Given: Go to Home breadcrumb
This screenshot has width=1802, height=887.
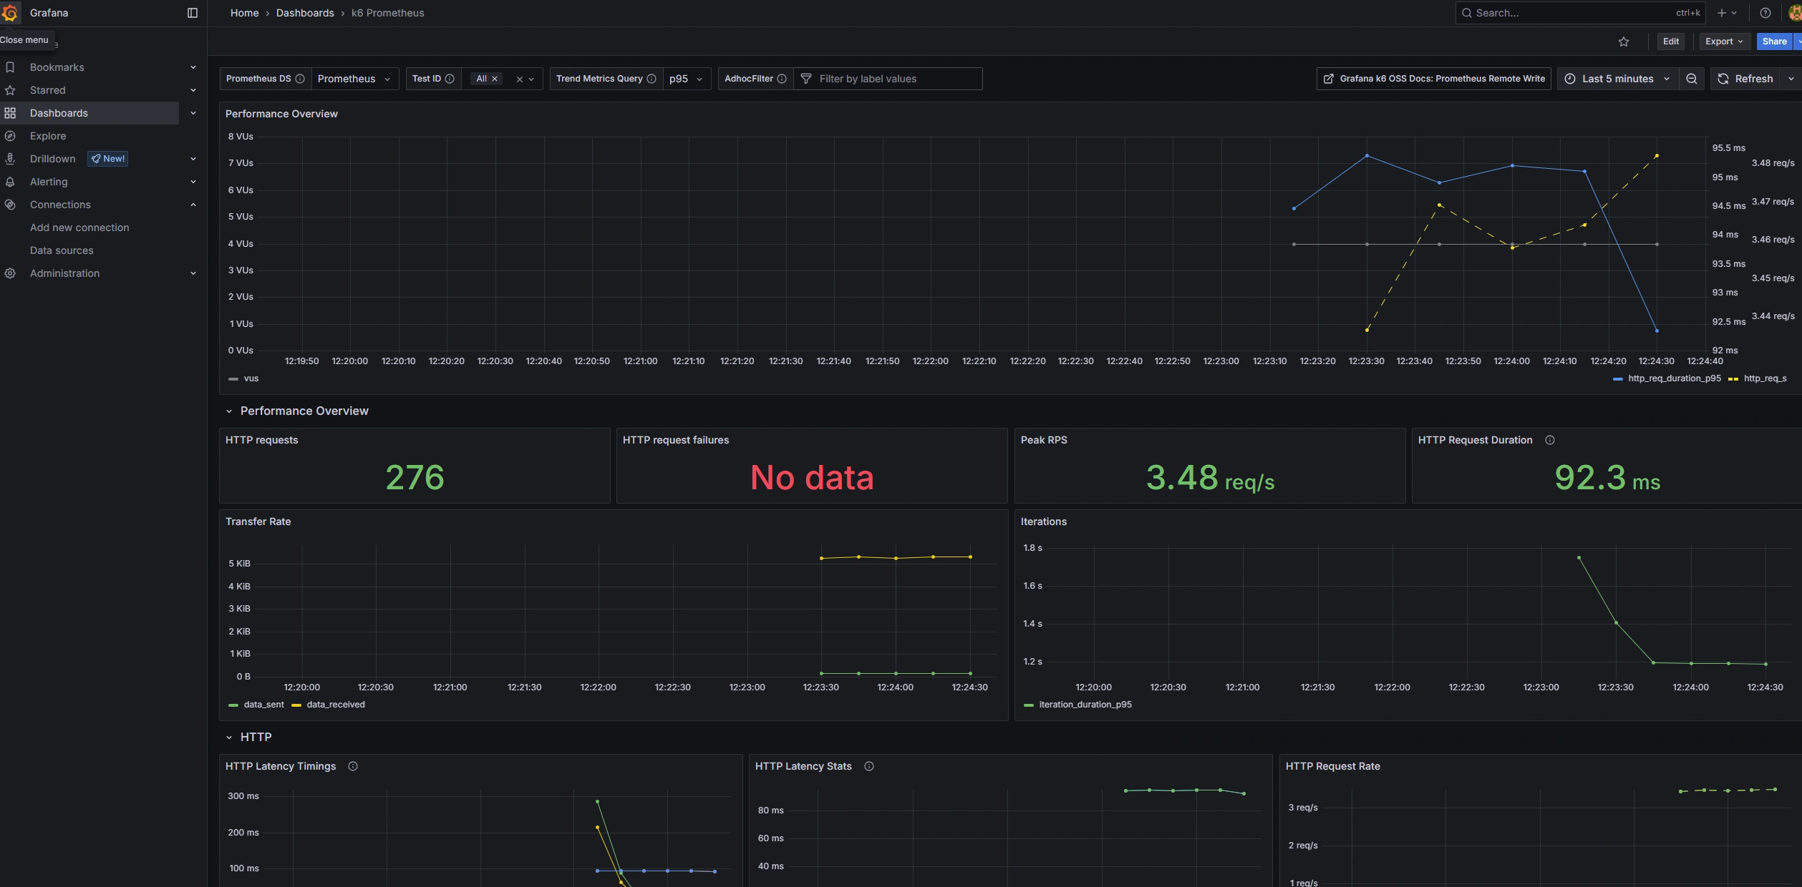Looking at the screenshot, I should (x=244, y=13).
